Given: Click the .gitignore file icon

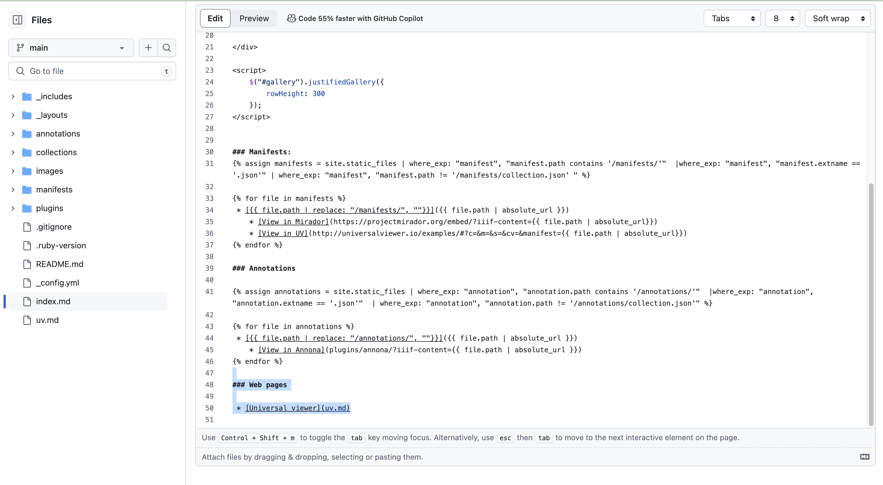Looking at the screenshot, I should point(27,227).
